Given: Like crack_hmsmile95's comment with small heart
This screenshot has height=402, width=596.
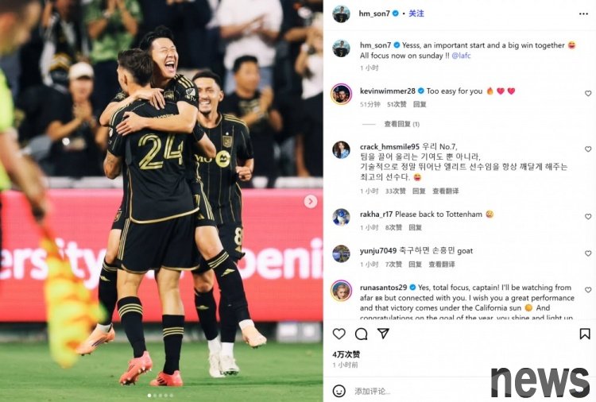Looking at the screenshot, I should (x=588, y=149).
